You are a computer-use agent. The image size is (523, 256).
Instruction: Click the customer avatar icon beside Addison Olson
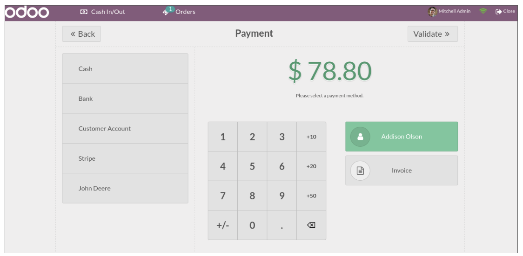coord(360,137)
